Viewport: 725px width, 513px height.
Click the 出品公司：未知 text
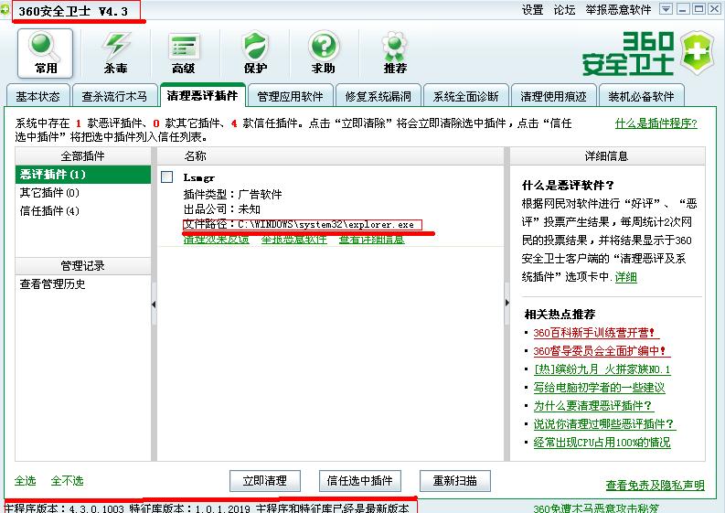pyautogui.click(x=222, y=209)
